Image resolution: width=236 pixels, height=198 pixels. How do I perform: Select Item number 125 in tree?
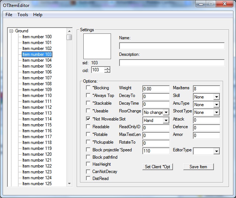click(37, 184)
